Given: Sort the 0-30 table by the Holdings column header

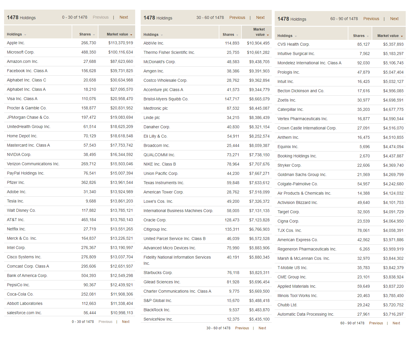Looking at the screenshot, I should coord(14,34).
